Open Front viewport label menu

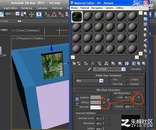click(21, 30)
